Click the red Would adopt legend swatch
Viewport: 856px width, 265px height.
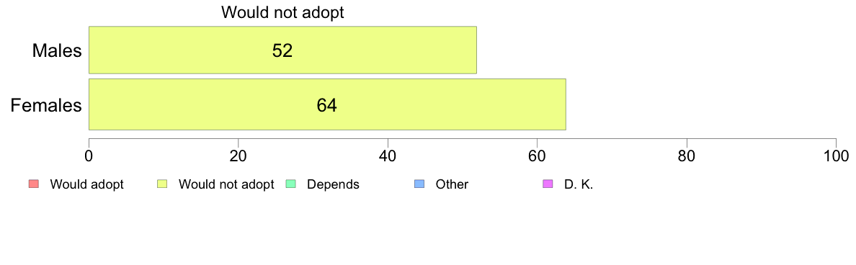(x=32, y=184)
